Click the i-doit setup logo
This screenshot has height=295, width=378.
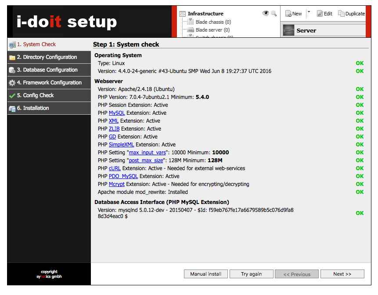point(67,22)
